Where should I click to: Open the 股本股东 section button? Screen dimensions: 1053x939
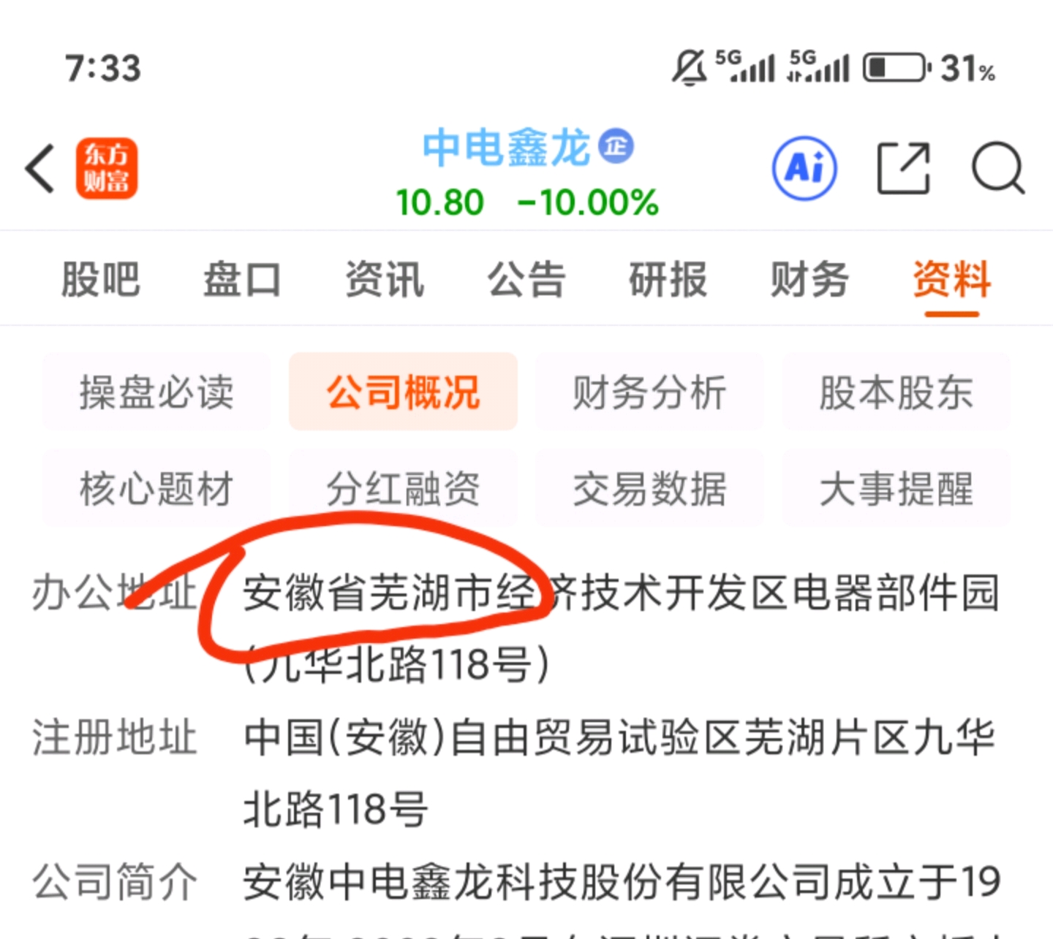pyautogui.click(x=897, y=392)
